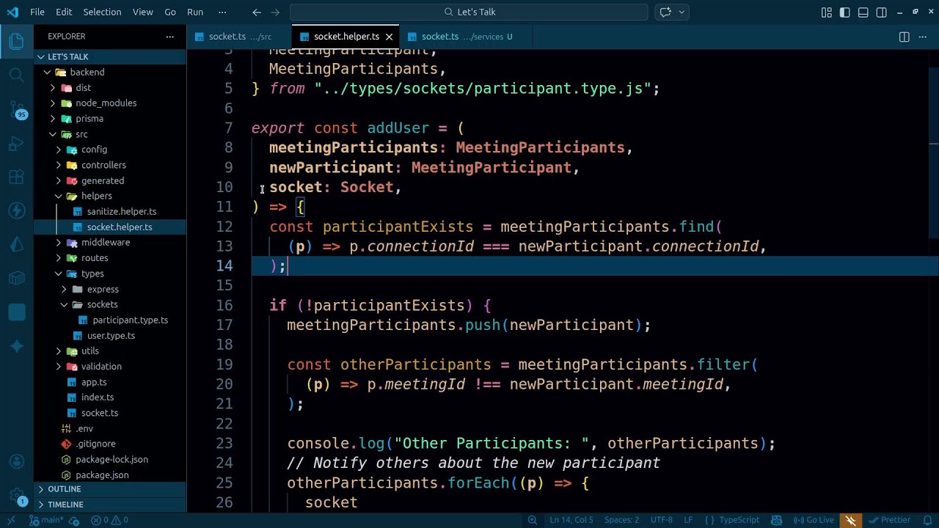Go back using the navigation arrow
The image size is (939, 528).
coord(257,12)
